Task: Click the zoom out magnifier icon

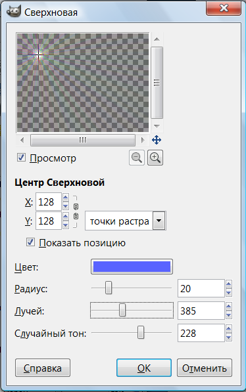Action: [x=137, y=158]
